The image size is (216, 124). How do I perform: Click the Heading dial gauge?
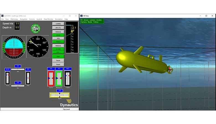pos(38,47)
